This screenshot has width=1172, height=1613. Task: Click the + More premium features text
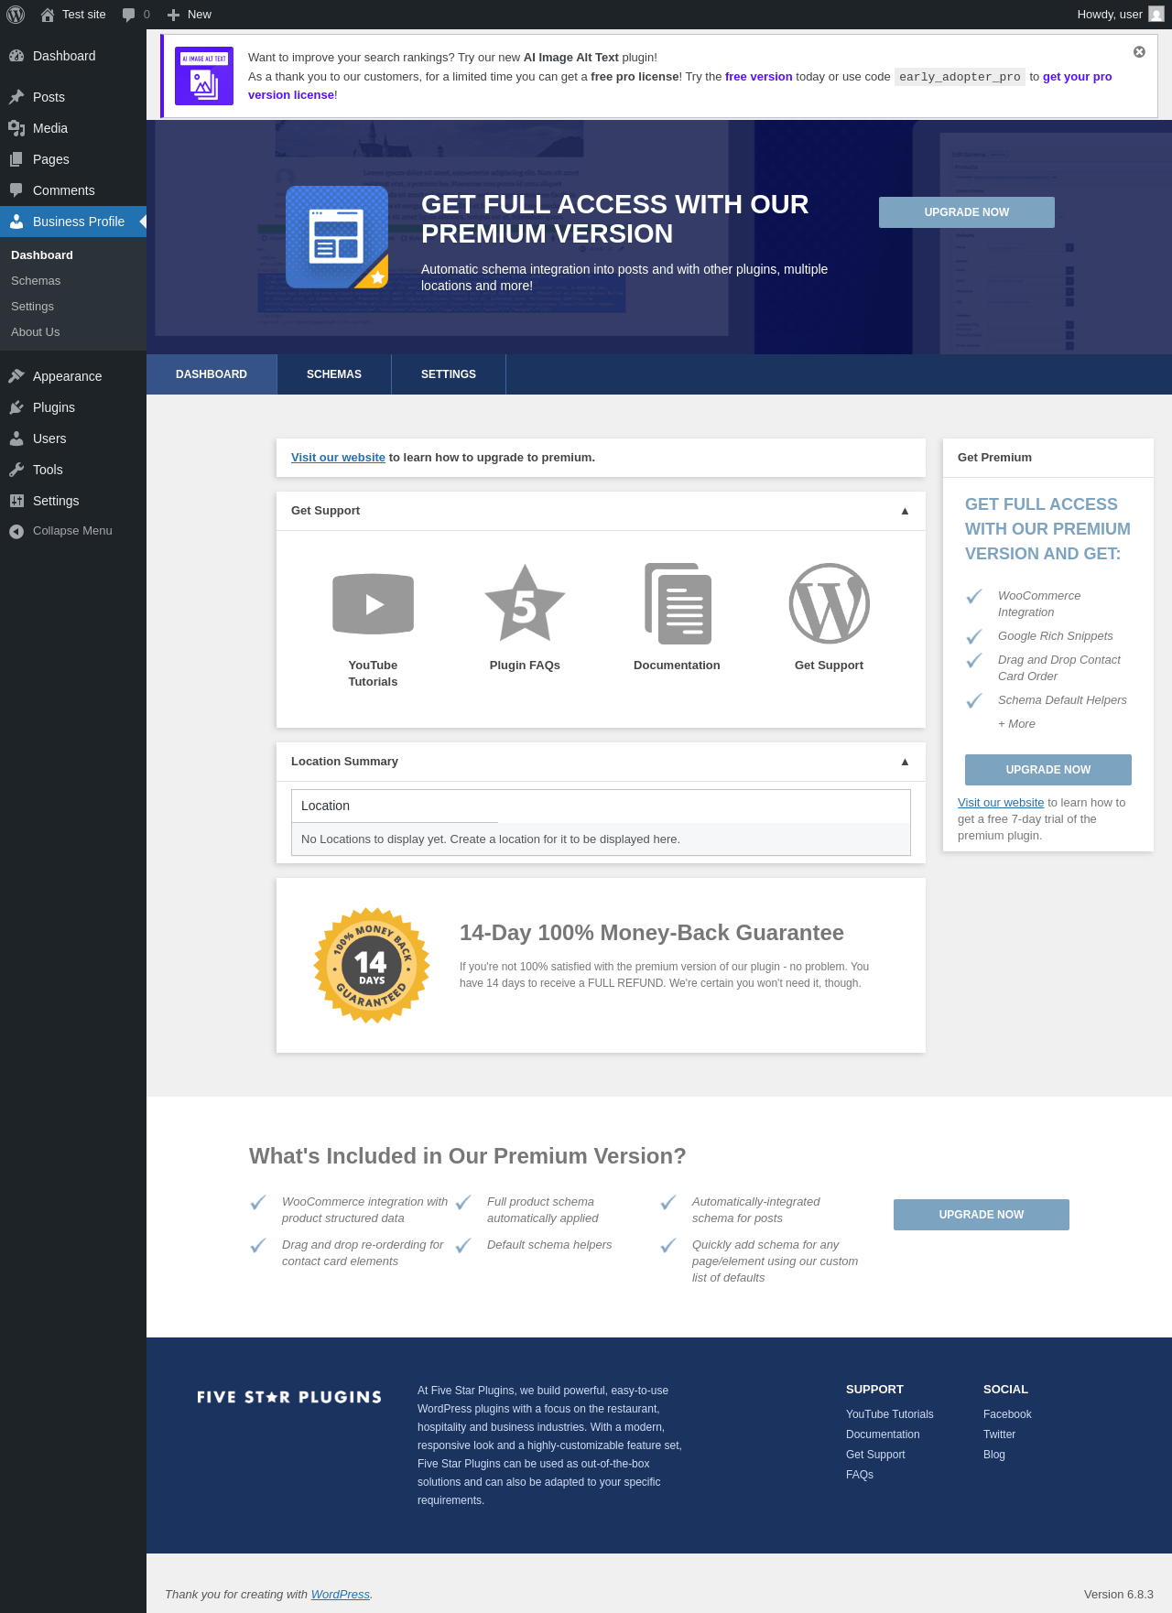pyautogui.click(x=1016, y=724)
